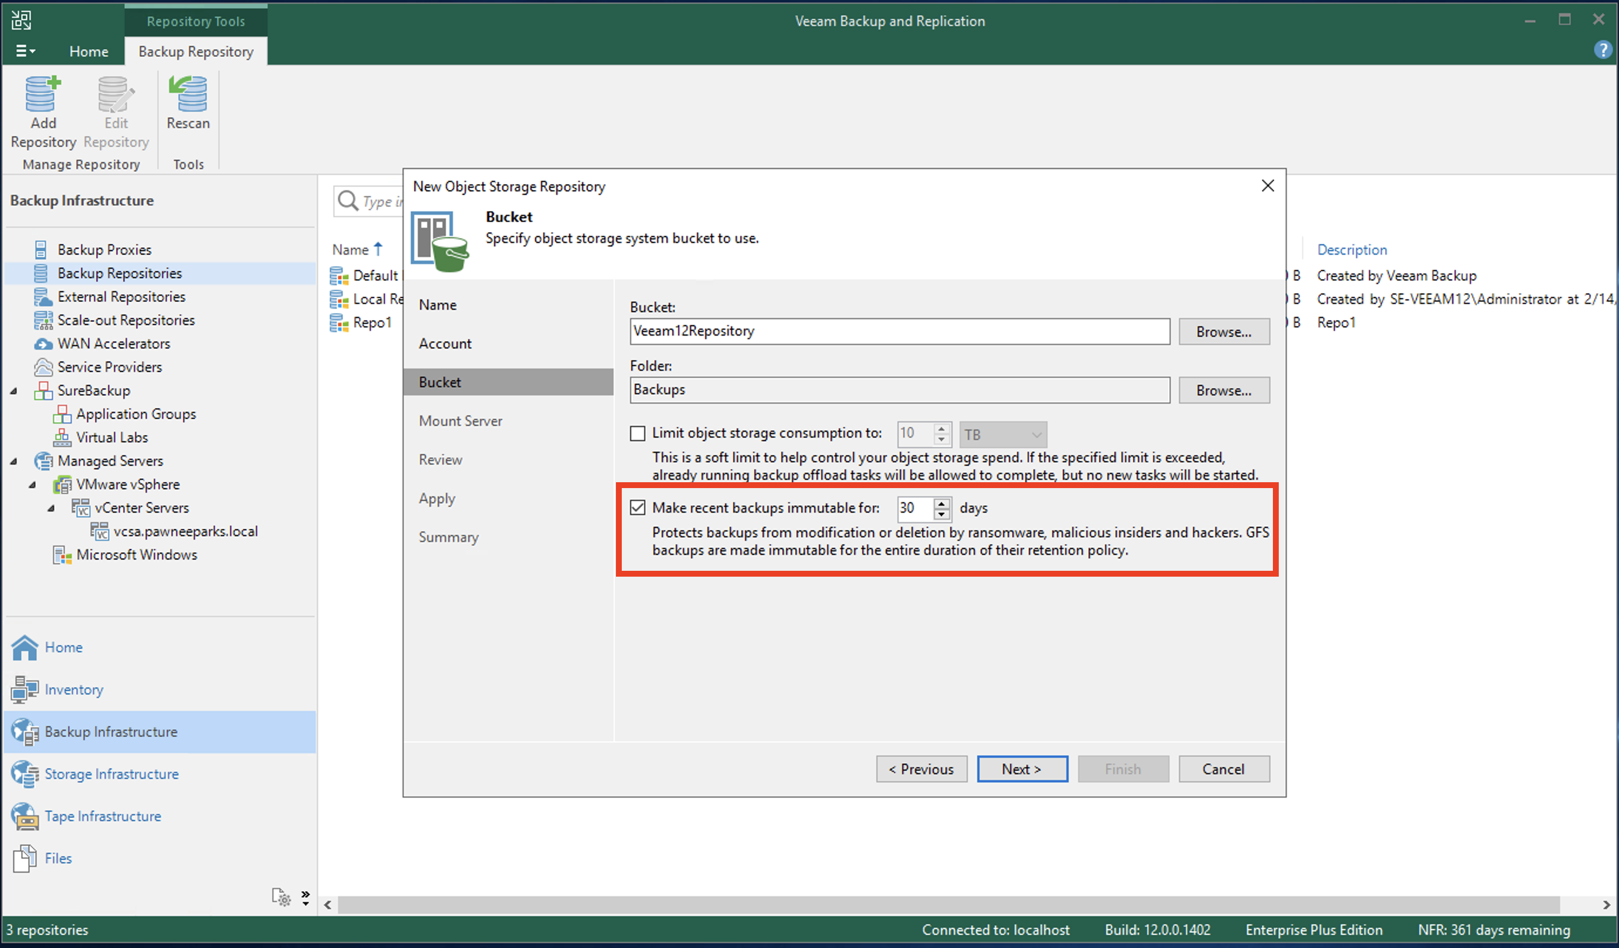1619x948 pixels.
Task: Collapse the SureBackup node
Action: click(13, 391)
